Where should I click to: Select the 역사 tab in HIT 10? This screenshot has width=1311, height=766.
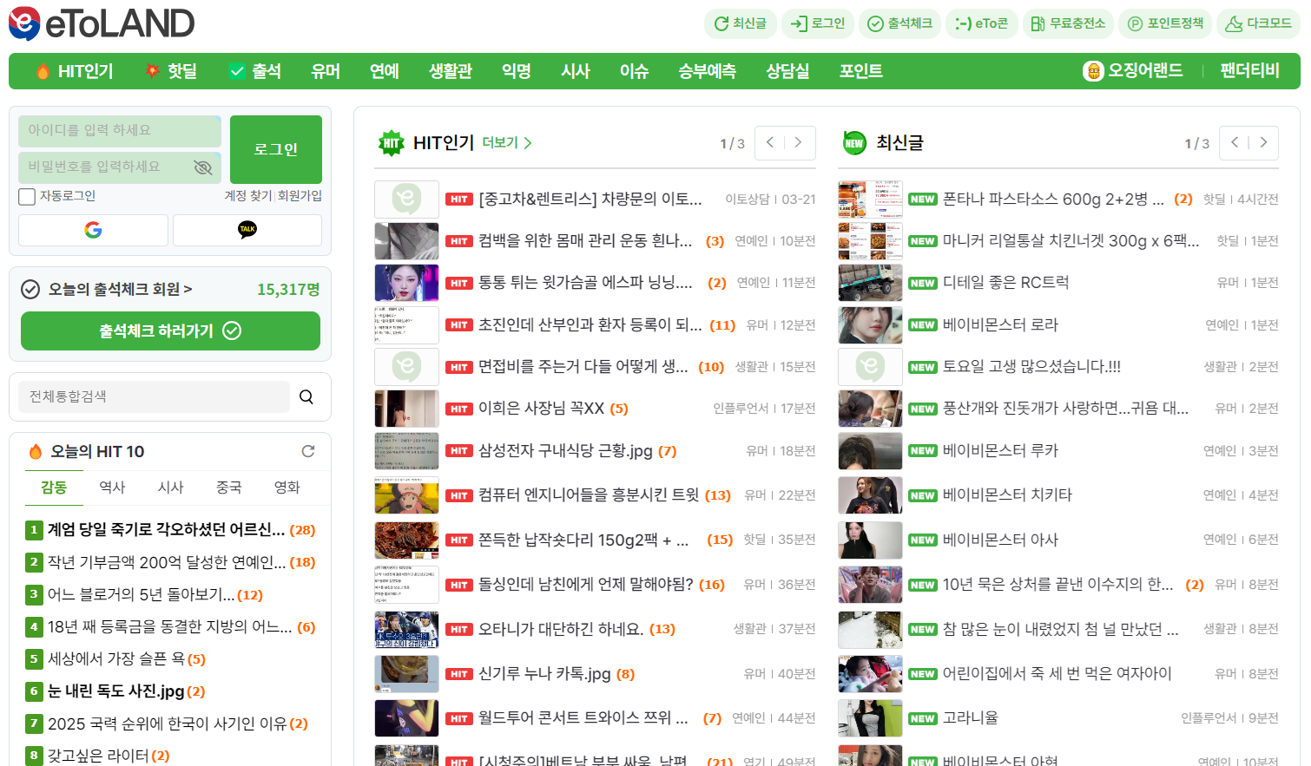pyautogui.click(x=112, y=488)
